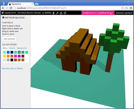Viewport: 134px width, 109px height.
Task: Open the Sandstorm is crowdfunding banner
Action: pyautogui.click(x=98, y=13)
